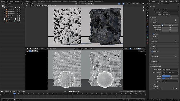Toggle X-ray icon in viewport header
Image resolution: width=180 pixels, height=101 pixels.
(135, 49)
